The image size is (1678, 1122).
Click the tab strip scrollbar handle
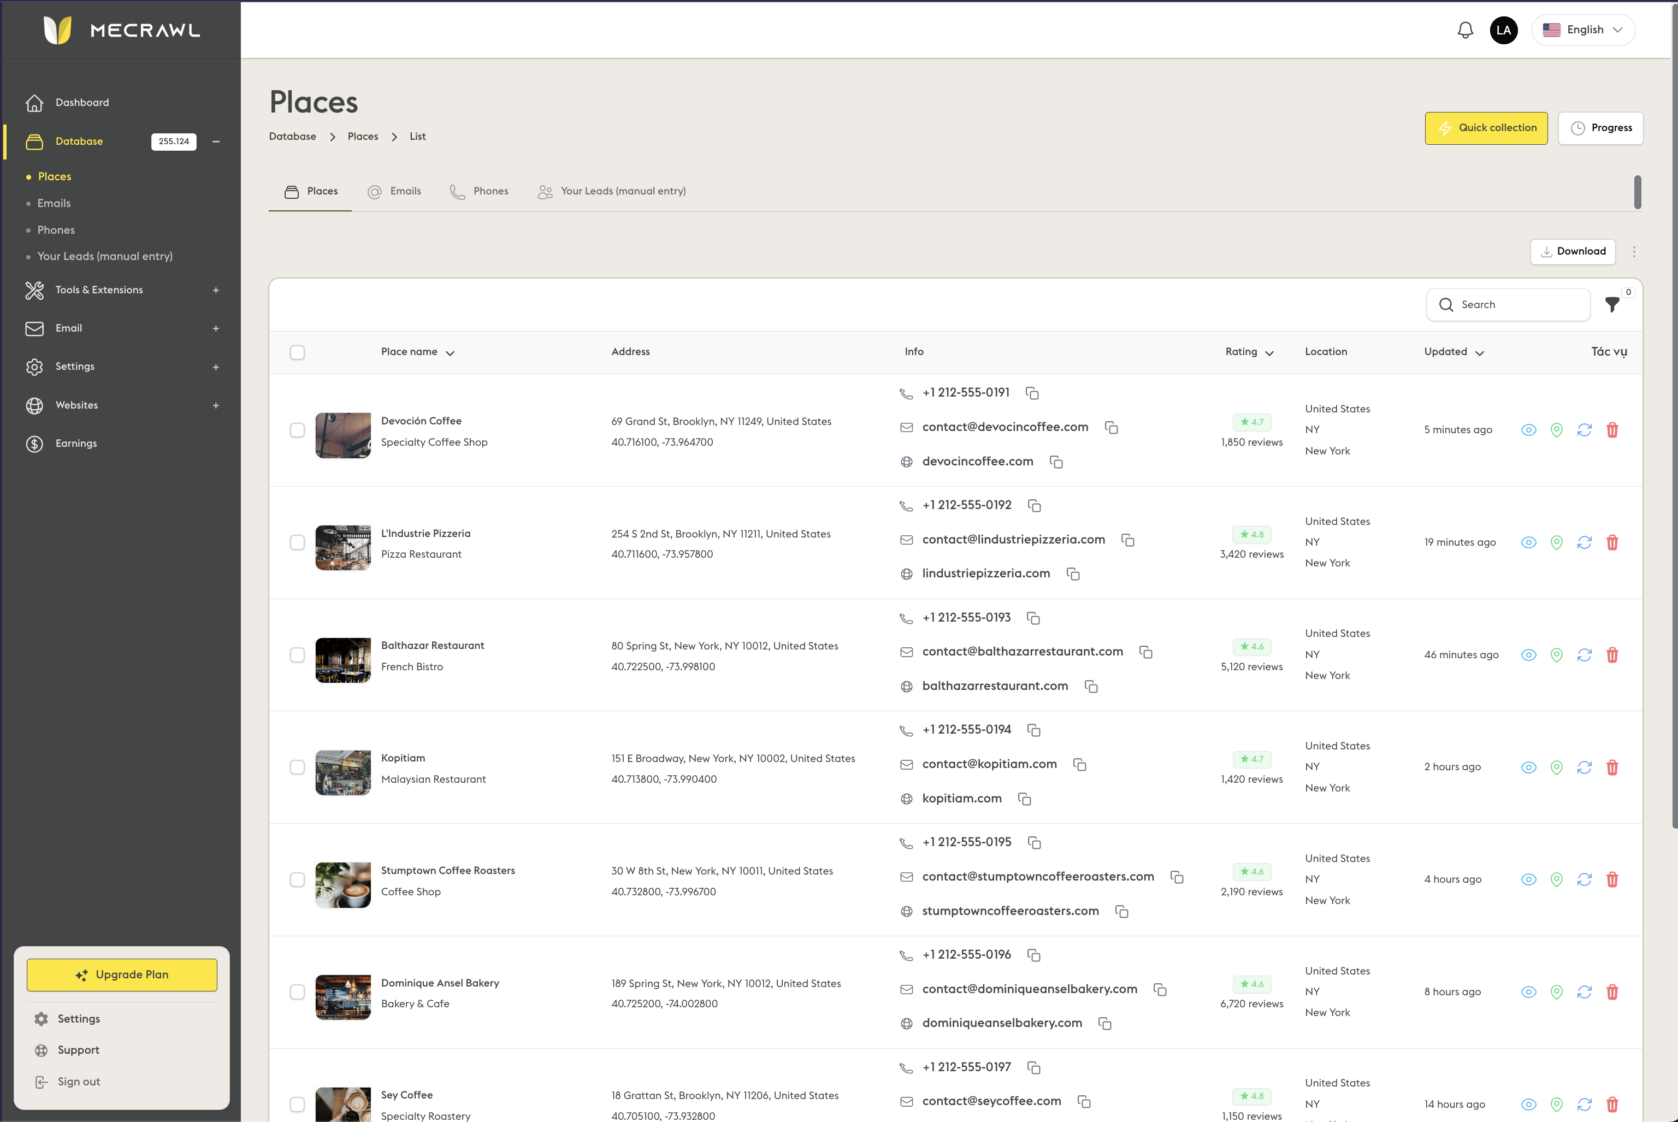(1637, 192)
